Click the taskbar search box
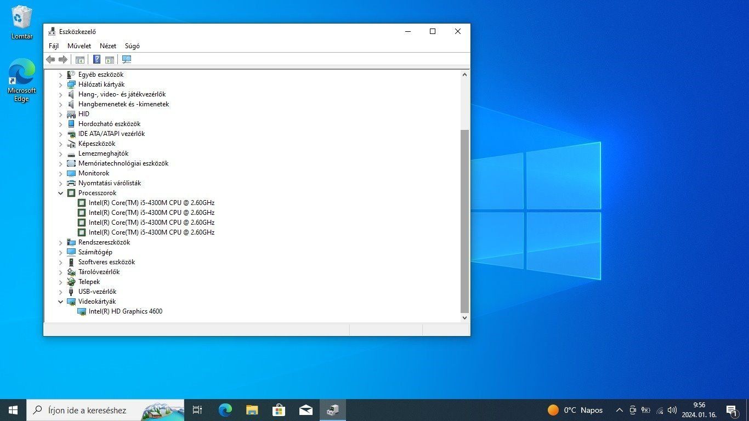The width and height of the screenshot is (749, 421). (x=105, y=410)
